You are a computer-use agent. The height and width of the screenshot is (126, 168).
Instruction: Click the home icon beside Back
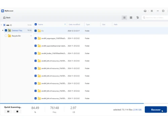(x=4, y=17)
